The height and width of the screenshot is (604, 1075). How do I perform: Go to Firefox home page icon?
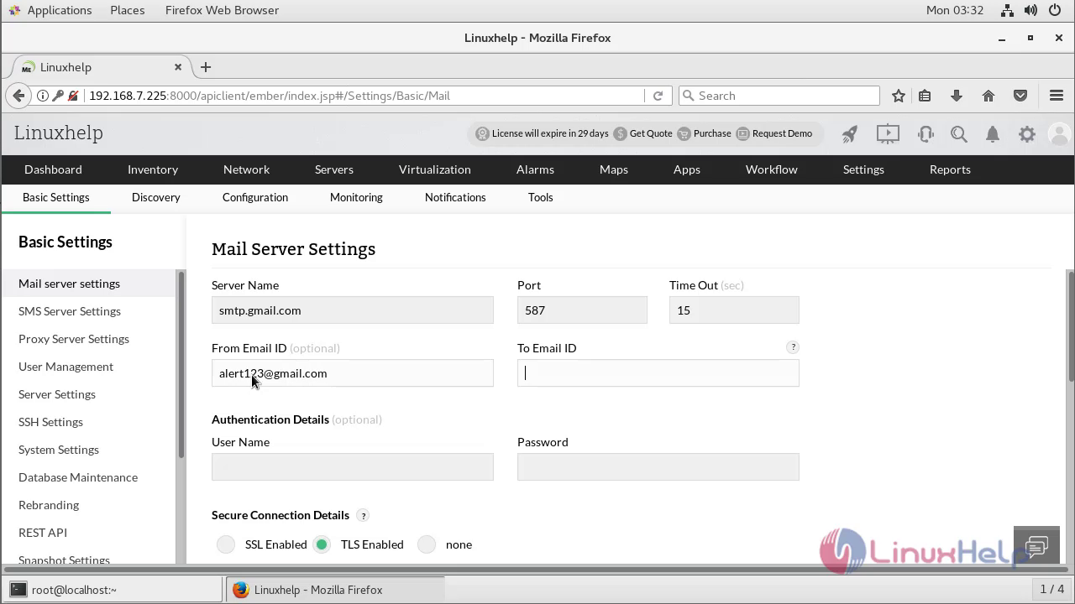[988, 96]
